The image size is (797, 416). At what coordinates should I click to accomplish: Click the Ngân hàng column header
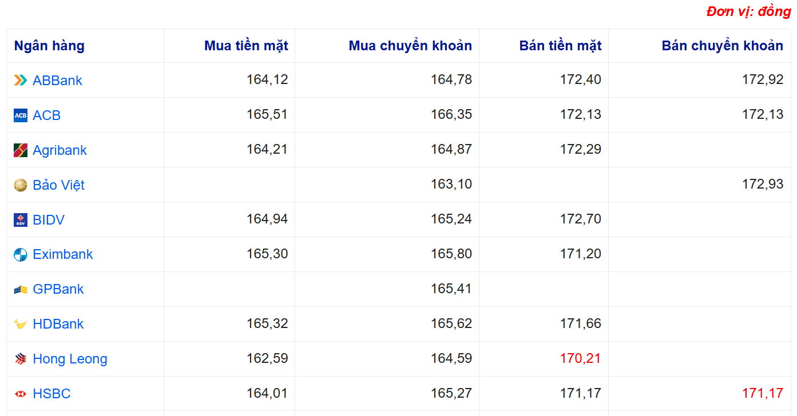click(x=49, y=46)
